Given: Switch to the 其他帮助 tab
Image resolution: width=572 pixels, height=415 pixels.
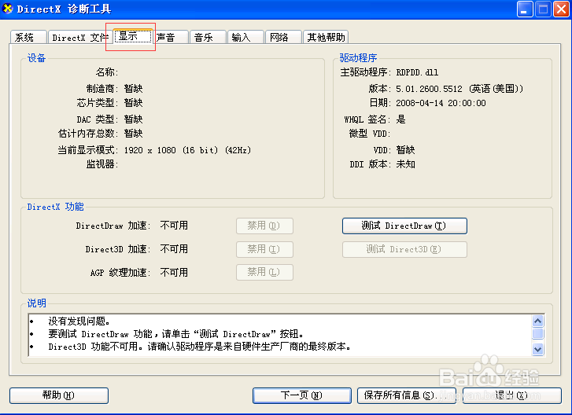Looking at the screenshot, I should click(326, 37).
